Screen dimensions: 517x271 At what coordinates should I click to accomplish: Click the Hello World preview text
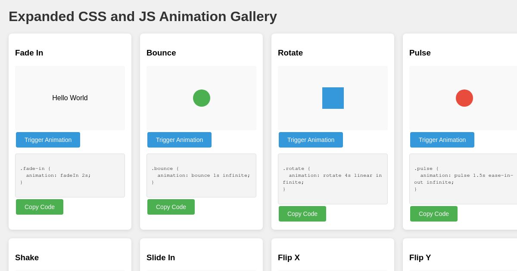[x=70, y=98]
